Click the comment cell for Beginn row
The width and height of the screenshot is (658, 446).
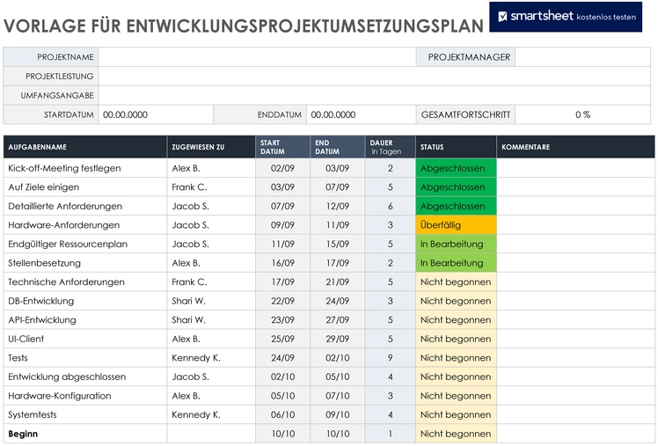point(575,434)
